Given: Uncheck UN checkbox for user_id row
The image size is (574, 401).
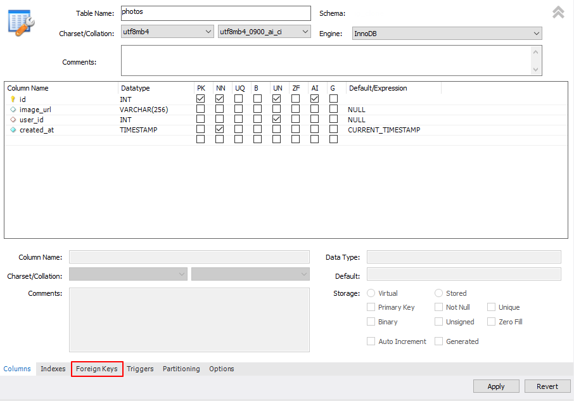Looking at the screenshot, I should (x=276, y=119).
